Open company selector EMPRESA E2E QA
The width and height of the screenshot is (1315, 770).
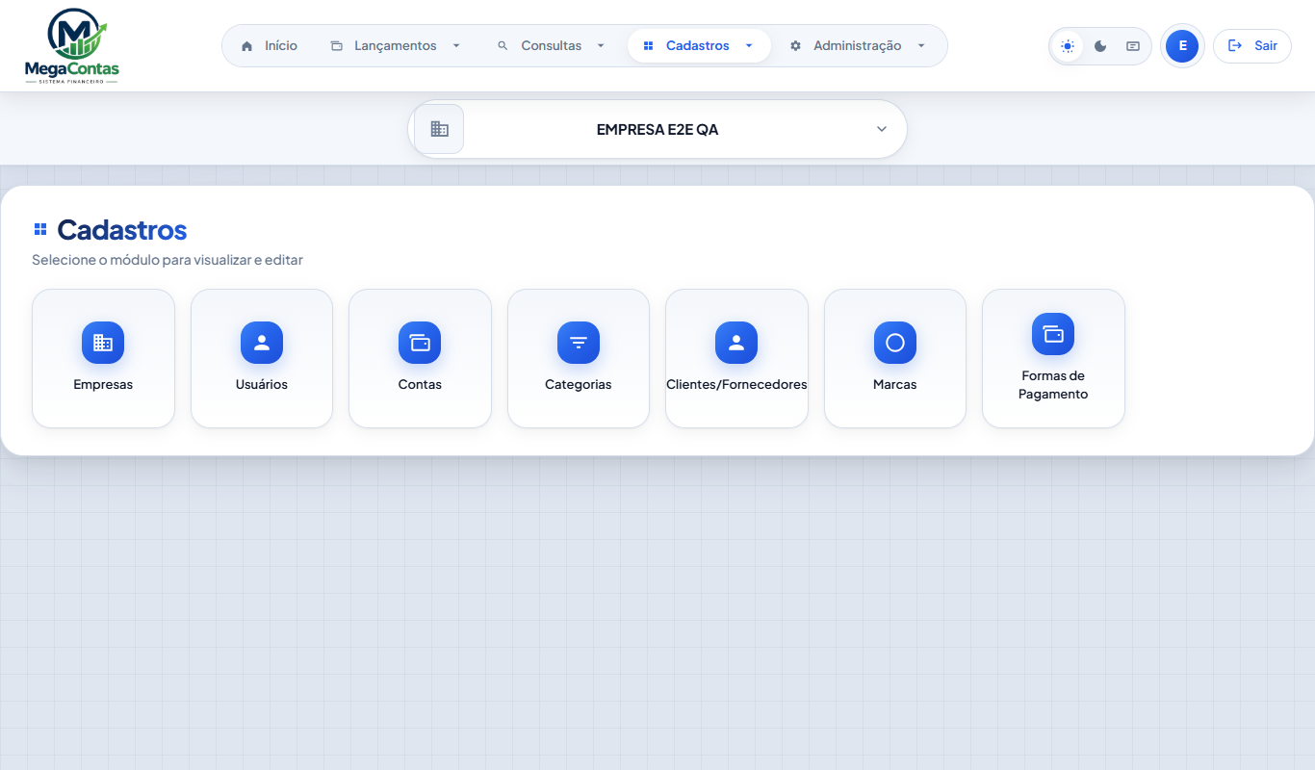[657, 129]
